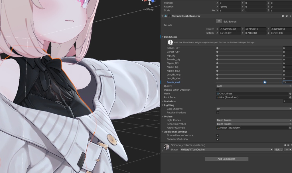This screenshot has height=173, width=292.
Task: Open the Quality dropdown set to Auto
Action: 254,86
